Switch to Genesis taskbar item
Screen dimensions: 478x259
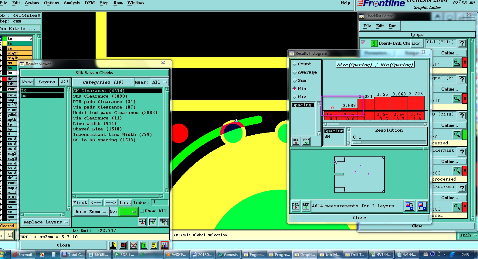pyautogui.click(x=228, y=254)
